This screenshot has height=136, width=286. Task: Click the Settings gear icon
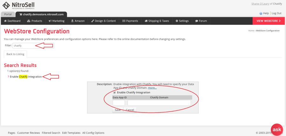pos(177,21)
